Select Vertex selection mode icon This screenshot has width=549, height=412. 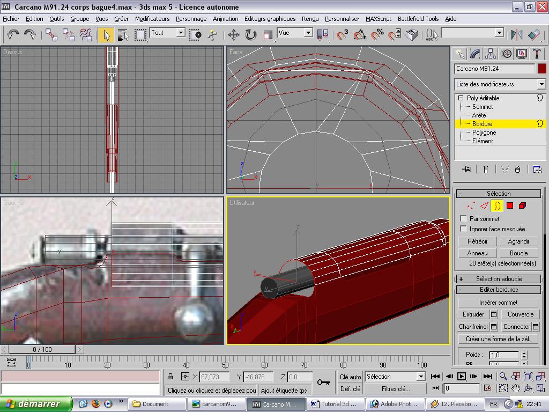[x=471, y=205]
